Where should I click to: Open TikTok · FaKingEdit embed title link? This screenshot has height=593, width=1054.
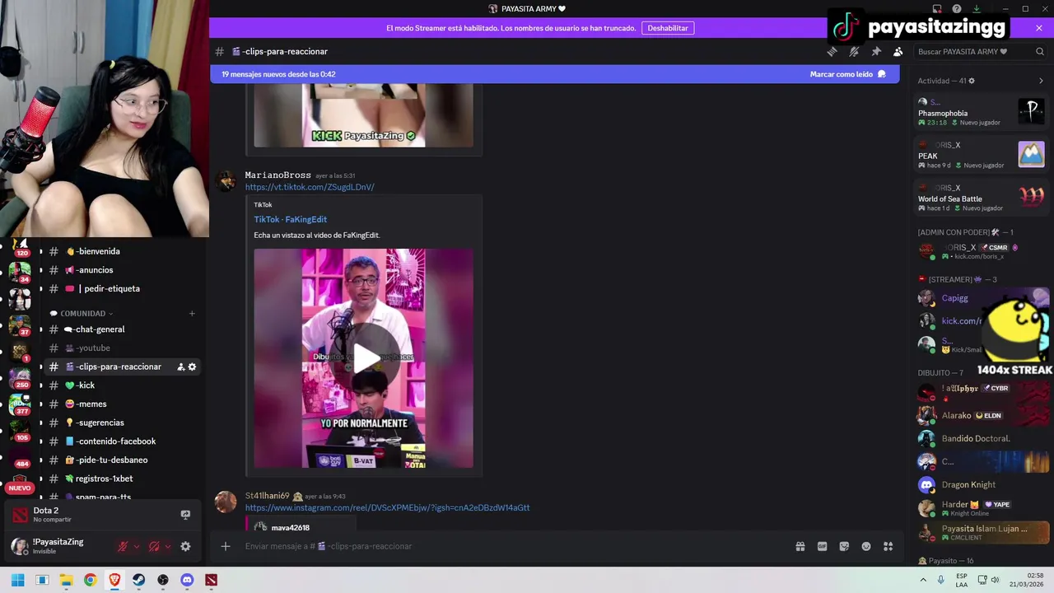(291, 219)
